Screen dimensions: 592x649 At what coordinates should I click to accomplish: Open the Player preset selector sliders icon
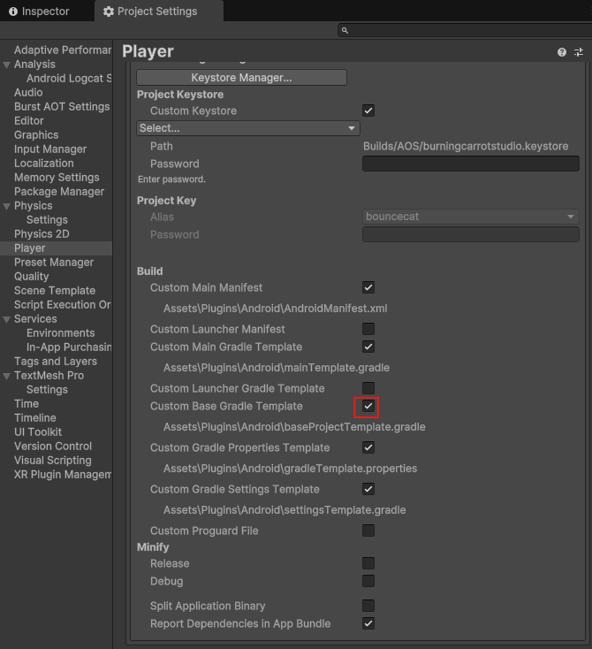[x=579, y=52]
